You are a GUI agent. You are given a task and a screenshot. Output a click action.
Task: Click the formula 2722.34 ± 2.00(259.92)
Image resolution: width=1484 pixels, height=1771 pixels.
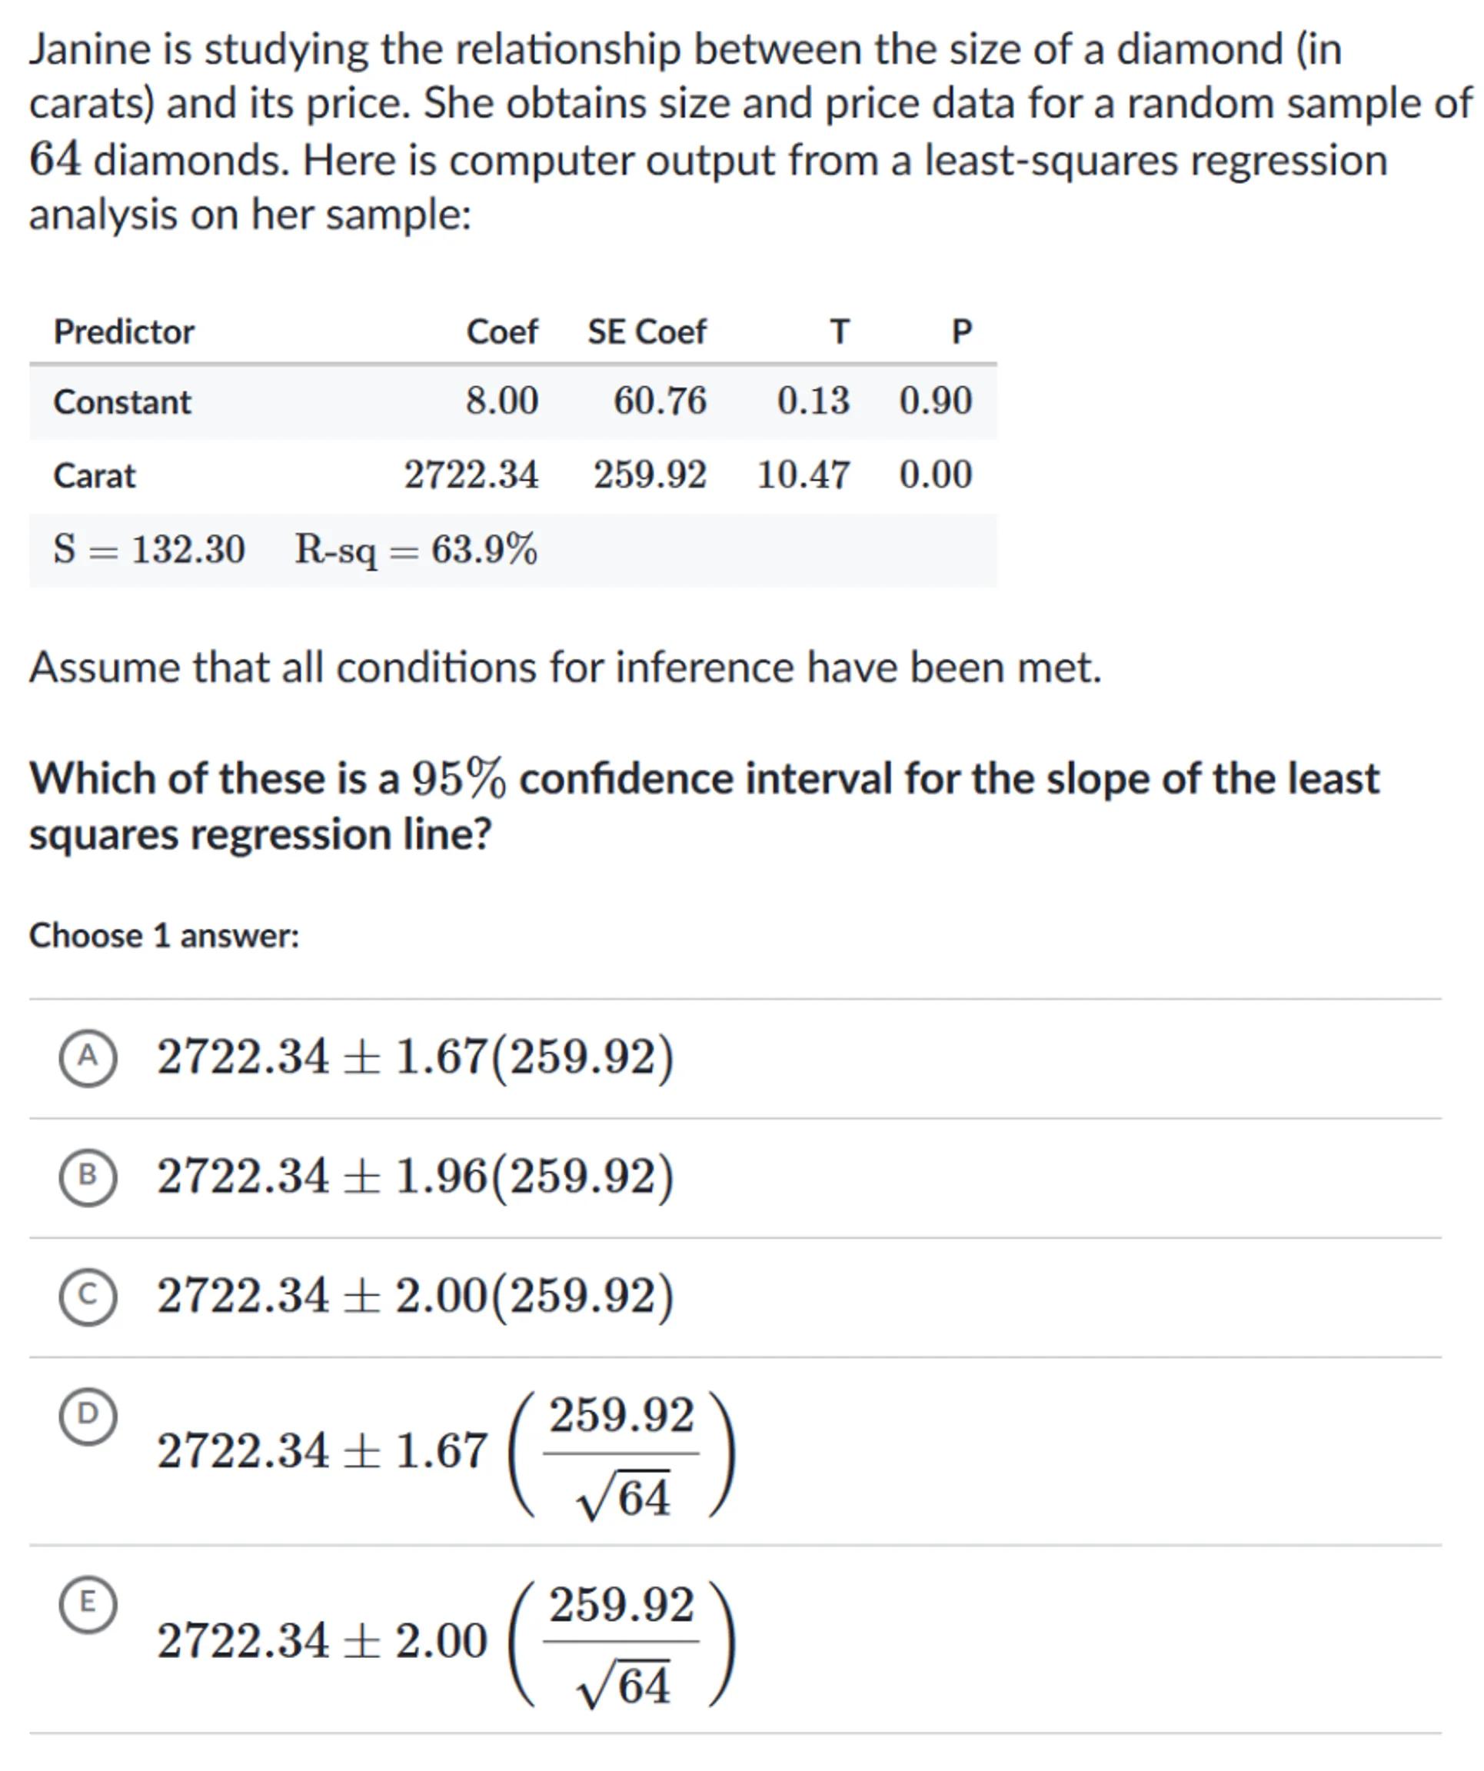click(415, 1297)
